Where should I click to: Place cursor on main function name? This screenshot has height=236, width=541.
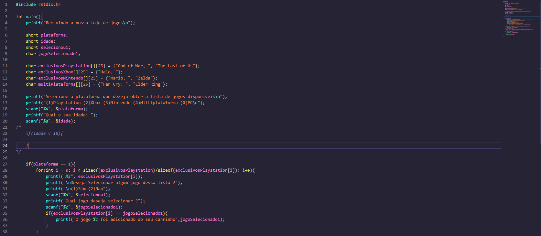pos(31,17)
